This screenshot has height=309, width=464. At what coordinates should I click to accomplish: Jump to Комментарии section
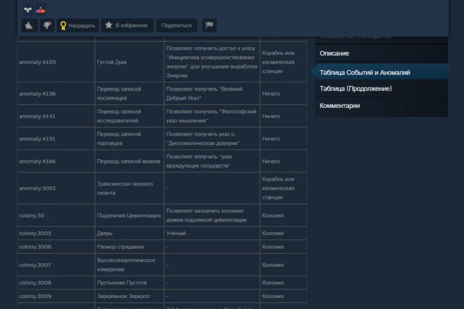tap(339, 106)
